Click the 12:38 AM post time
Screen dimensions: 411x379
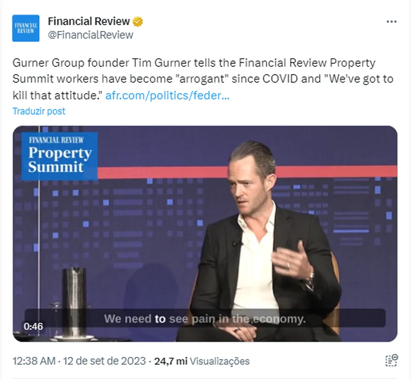[x=33, y=361]
